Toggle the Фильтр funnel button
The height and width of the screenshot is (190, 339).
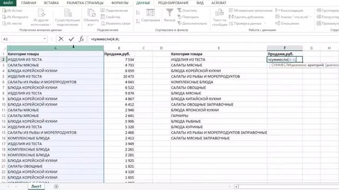pos(169,15)
